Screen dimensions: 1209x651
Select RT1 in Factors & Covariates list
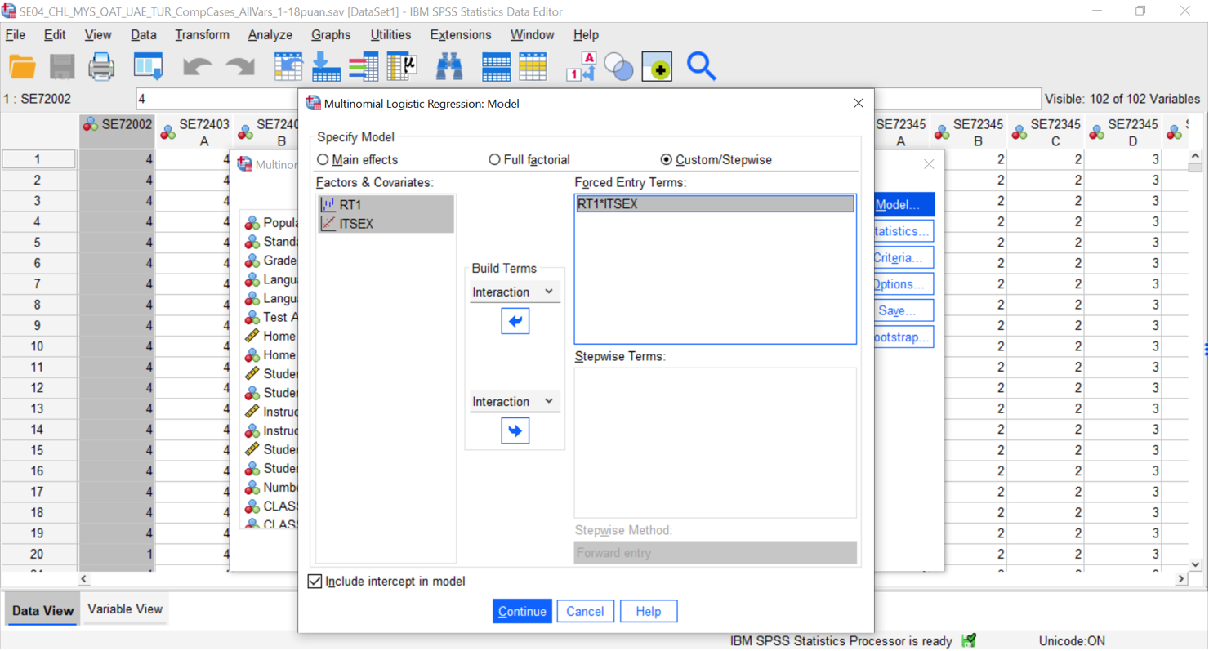click(x=386, y=205)
